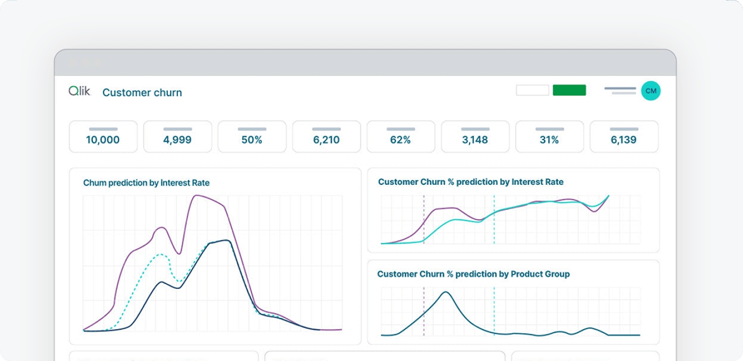Click the white button beside the green button

pyautogui.click(x=532, y=90)
